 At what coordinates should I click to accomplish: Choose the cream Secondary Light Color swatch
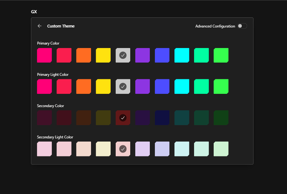(103, 149)
